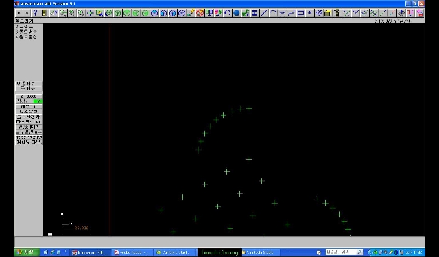Toggle the tool plane OFF button

[29, 132]
